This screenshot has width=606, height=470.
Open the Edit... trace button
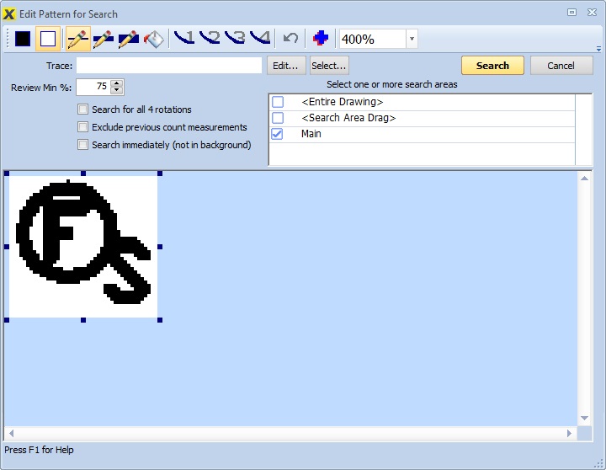[286, 66]
